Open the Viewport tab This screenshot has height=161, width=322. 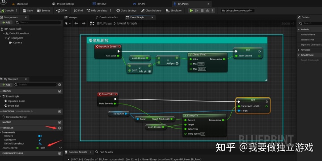72,17
